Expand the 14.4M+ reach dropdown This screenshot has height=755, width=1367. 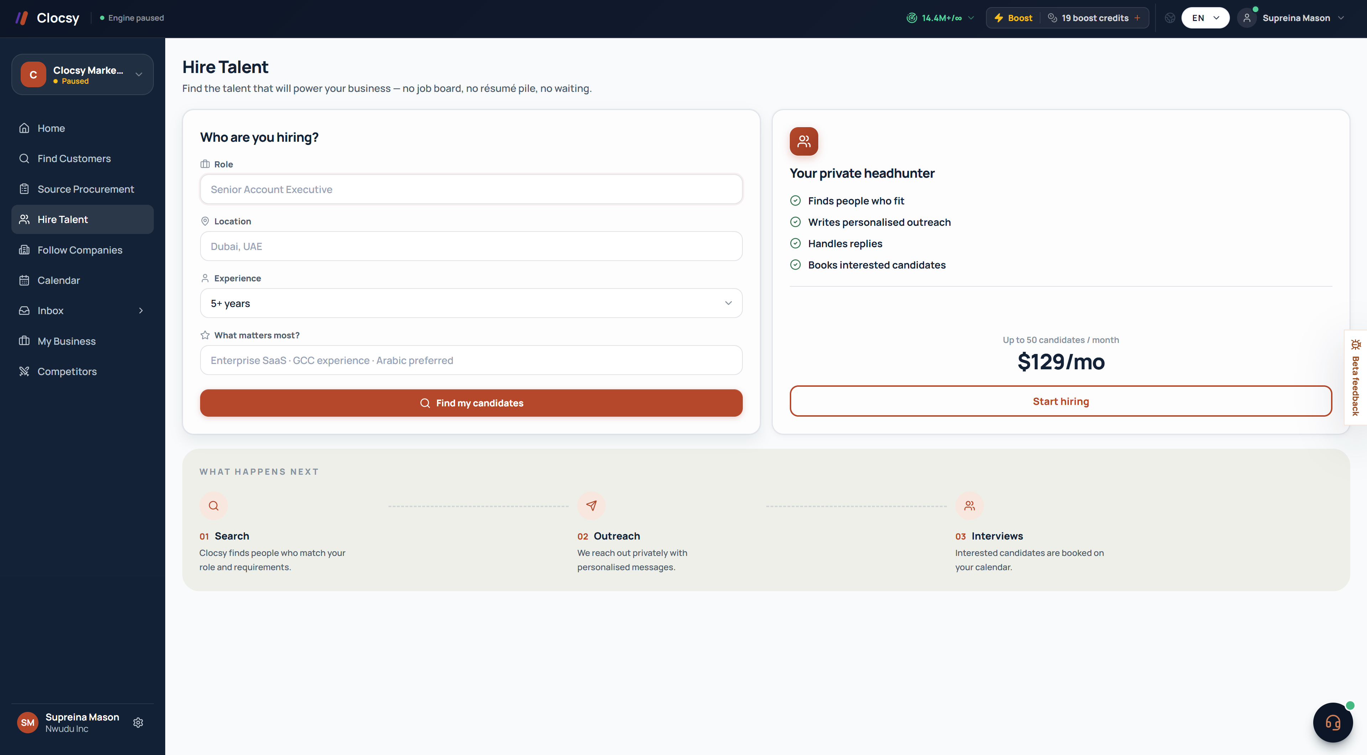(940, 18)
